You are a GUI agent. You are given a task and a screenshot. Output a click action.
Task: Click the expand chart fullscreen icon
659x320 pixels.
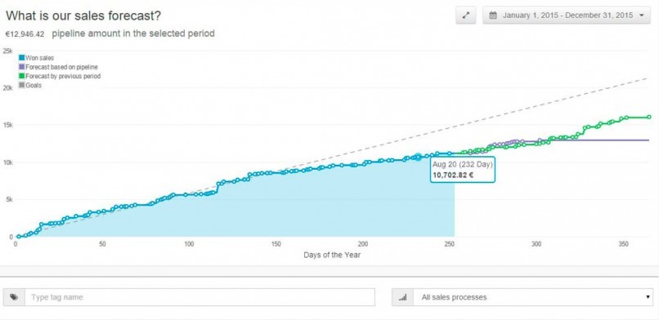[466, 16]
